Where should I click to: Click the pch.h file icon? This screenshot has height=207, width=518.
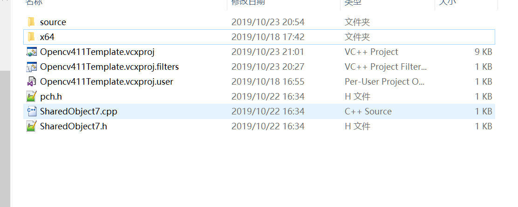(31, 96)
